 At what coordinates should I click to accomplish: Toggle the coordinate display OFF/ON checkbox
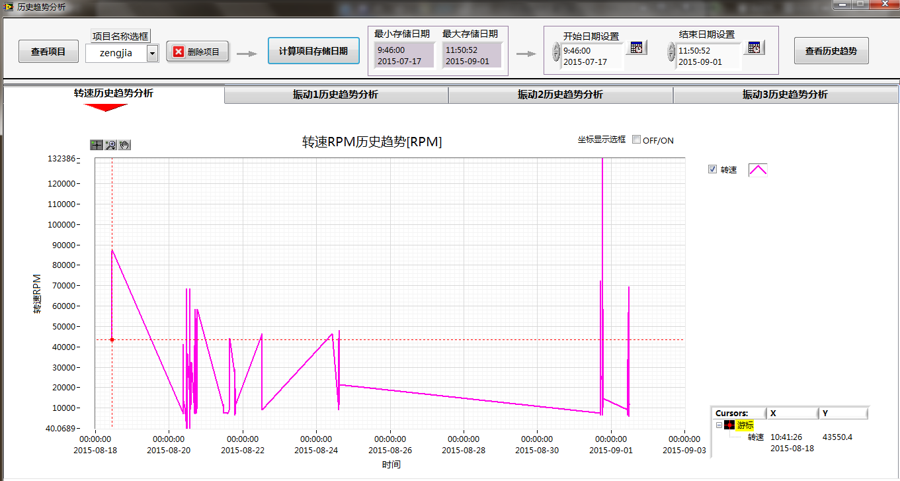point(636,140)
